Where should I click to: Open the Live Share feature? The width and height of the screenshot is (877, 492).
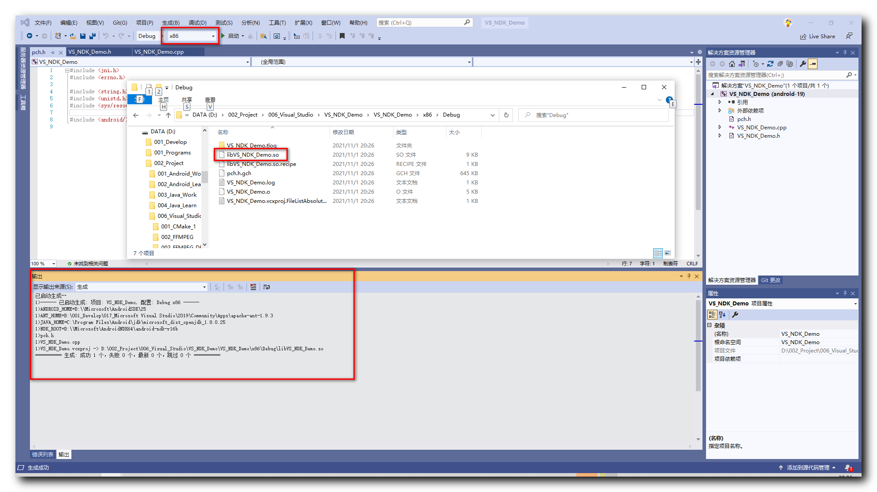[818, 37]
